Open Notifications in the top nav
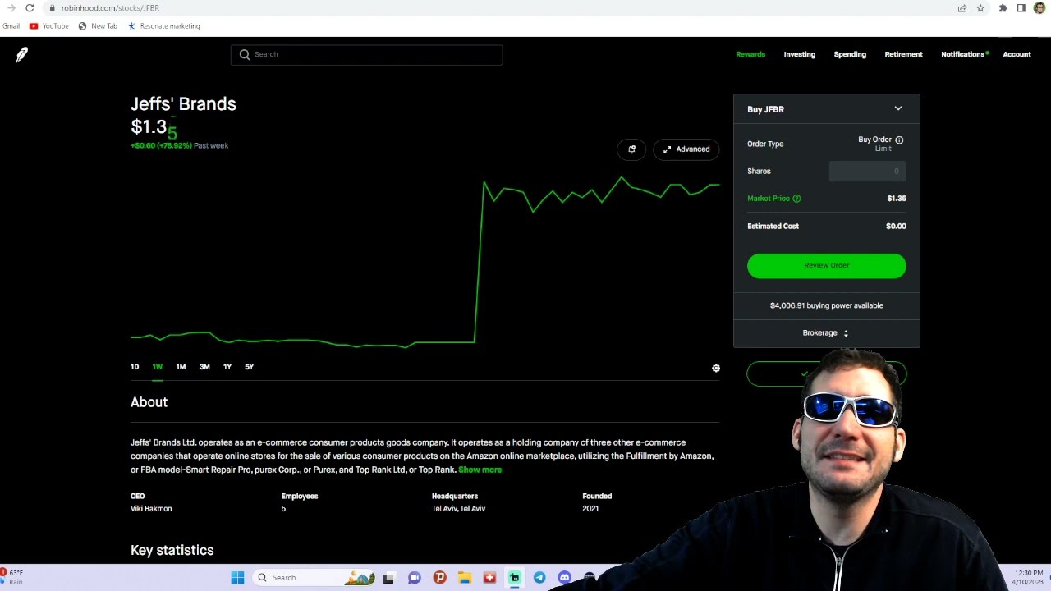Viewport: 1051px width, 591px height. click(x=965, y=54)
